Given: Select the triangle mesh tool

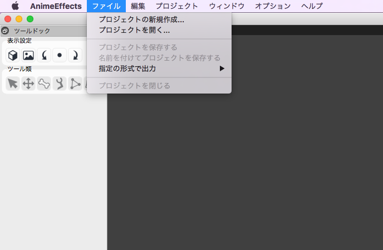Looking at the screenshot, I should 75,84.
